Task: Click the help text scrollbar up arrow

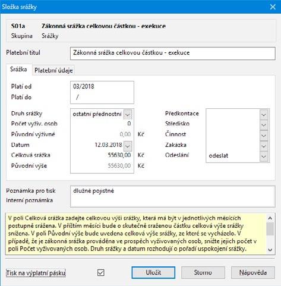Action: [270, 218]
